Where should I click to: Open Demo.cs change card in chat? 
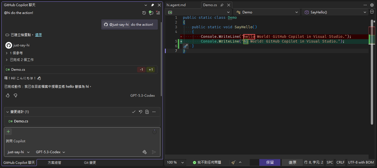click(x=81, y=70)
